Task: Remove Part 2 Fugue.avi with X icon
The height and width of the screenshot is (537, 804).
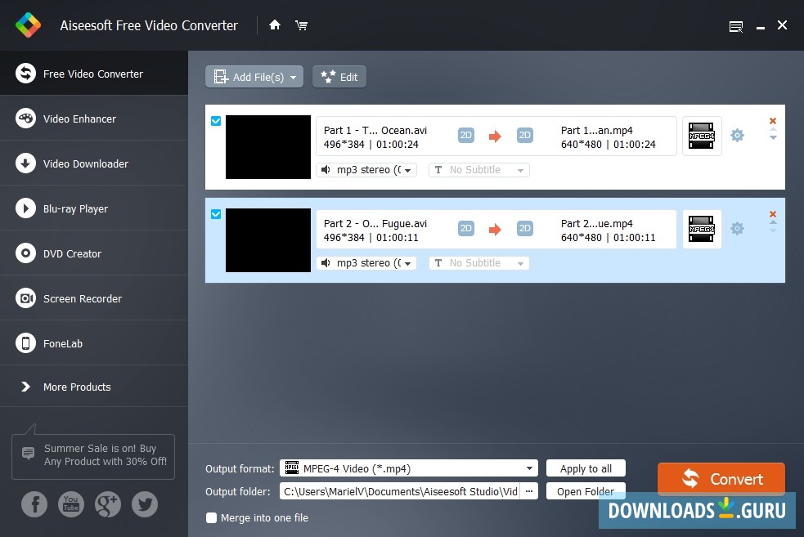Action: [773, 214]
